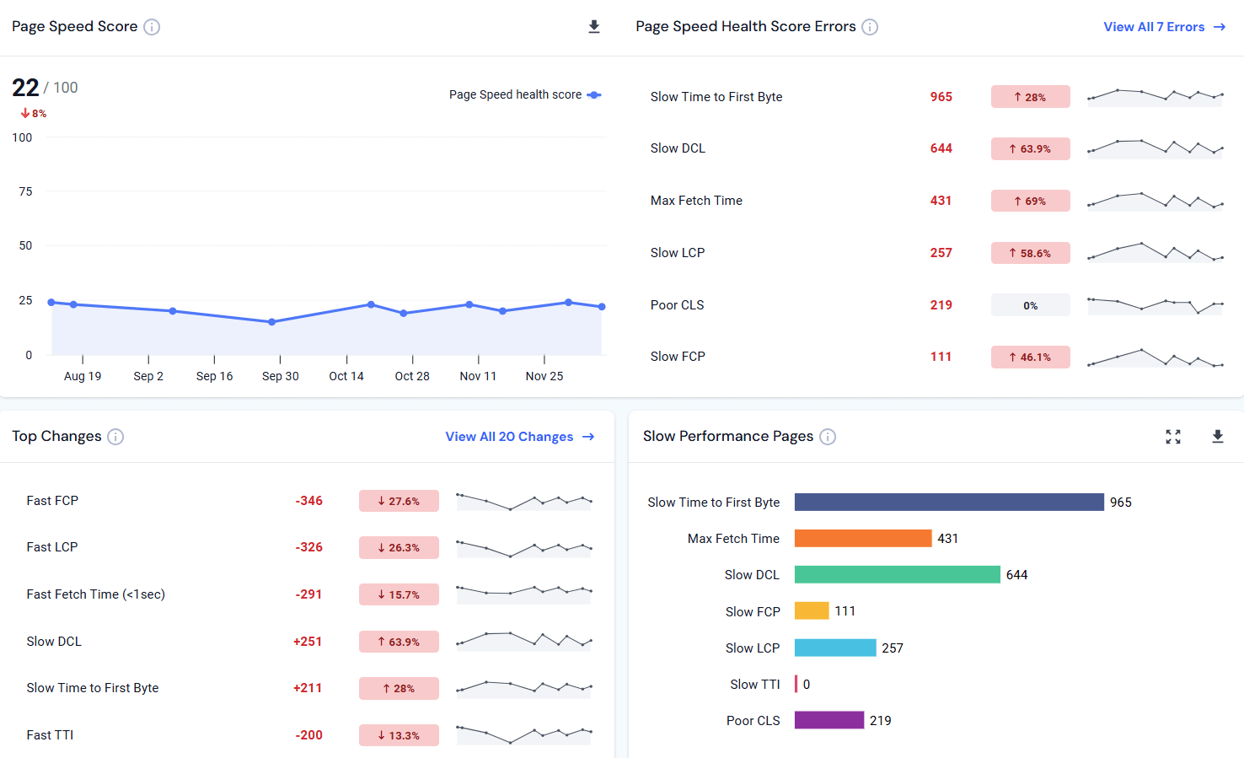Click the orange Max Fetch Time bar
This screenshot has width=1244, height=758.
pyautogui.click(x=863, y=539)
